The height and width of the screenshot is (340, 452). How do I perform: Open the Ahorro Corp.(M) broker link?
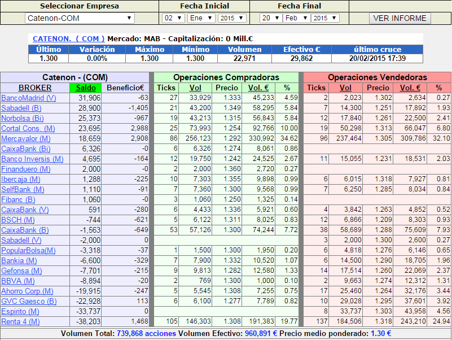[x=27, y=291]
